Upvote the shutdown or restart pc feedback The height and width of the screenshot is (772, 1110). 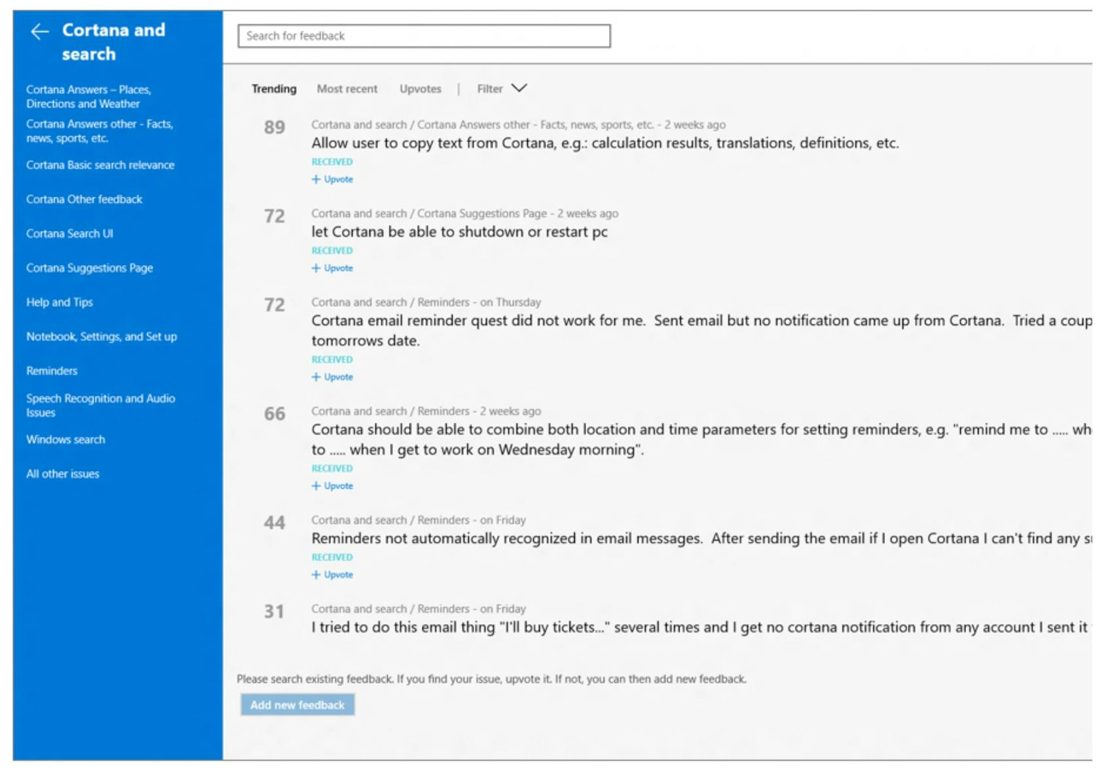pos(333,268)
